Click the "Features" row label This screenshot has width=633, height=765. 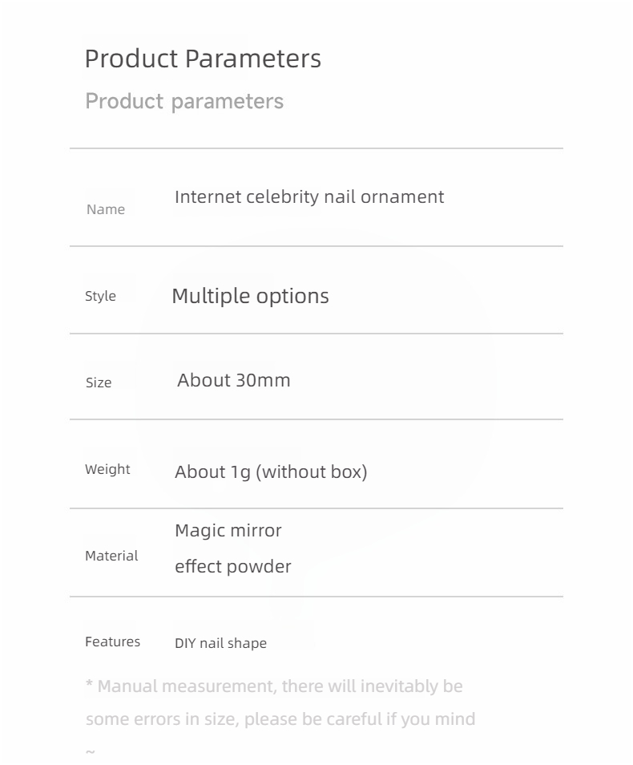click(112, 642)
